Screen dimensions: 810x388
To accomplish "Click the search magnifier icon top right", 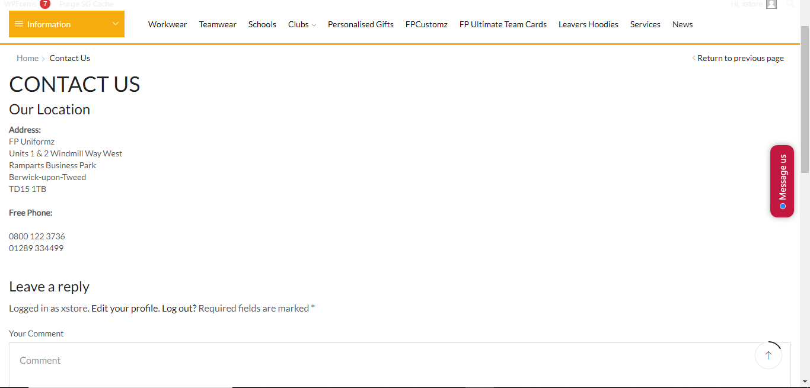I will tap(790, 4).
